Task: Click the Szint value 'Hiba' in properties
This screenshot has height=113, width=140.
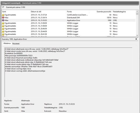Action: [23, 111]
